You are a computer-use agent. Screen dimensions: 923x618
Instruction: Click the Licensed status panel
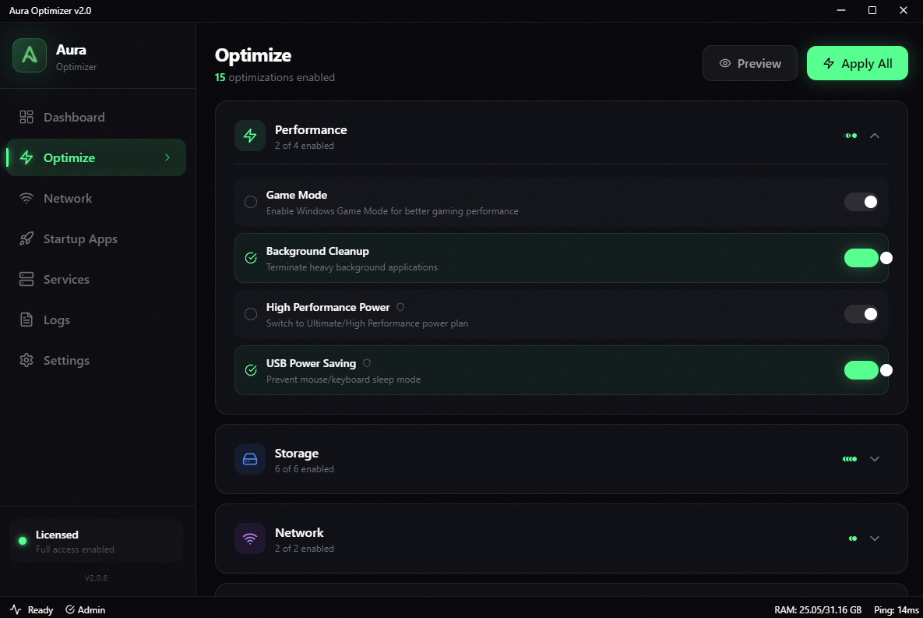pyautogui.click(x=95, y=540)
